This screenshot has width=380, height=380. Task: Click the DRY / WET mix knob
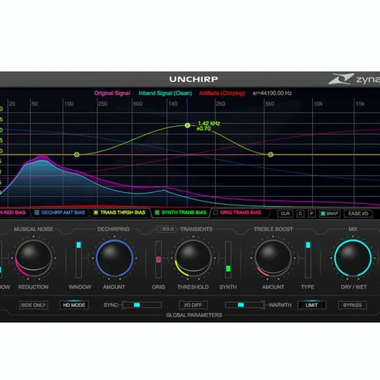353,258
